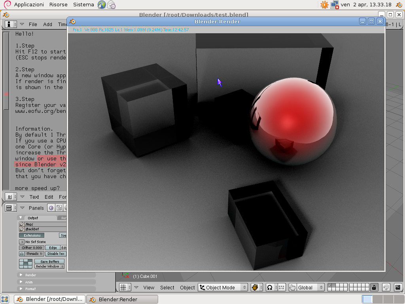Click the auto-threads icon beside Threads
The image size is (405, 304).
click(x=22, y=254)
